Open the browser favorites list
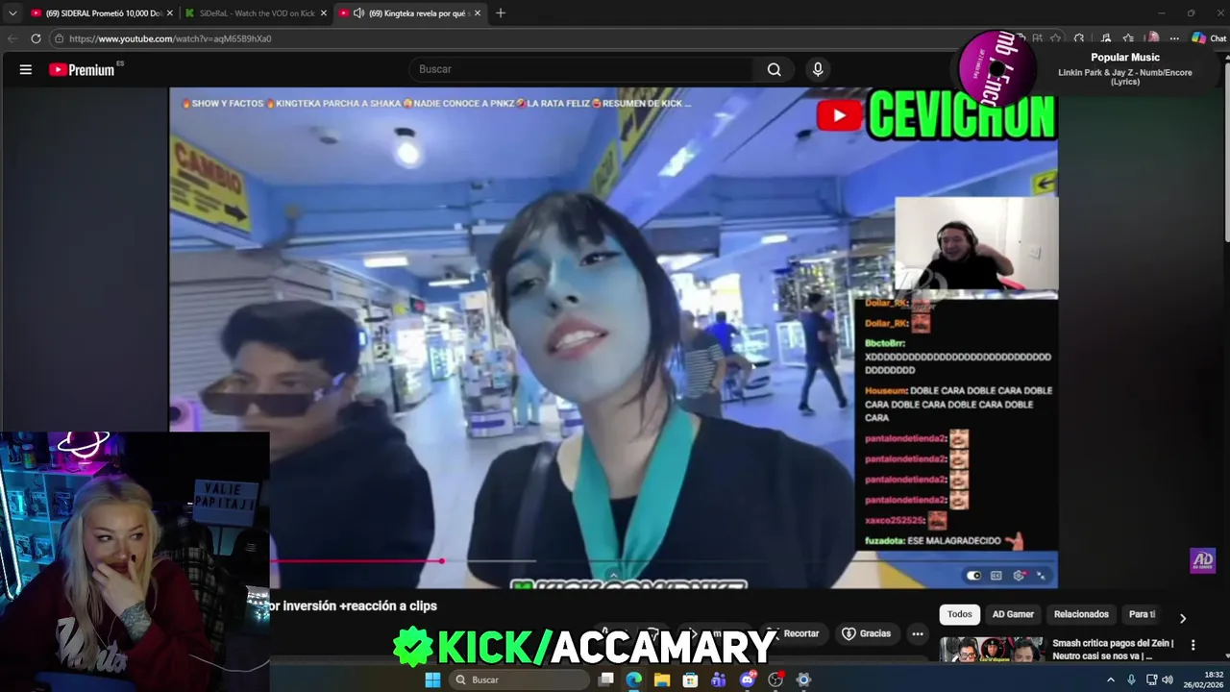 pyautogui.click(x=1128, y=38)
